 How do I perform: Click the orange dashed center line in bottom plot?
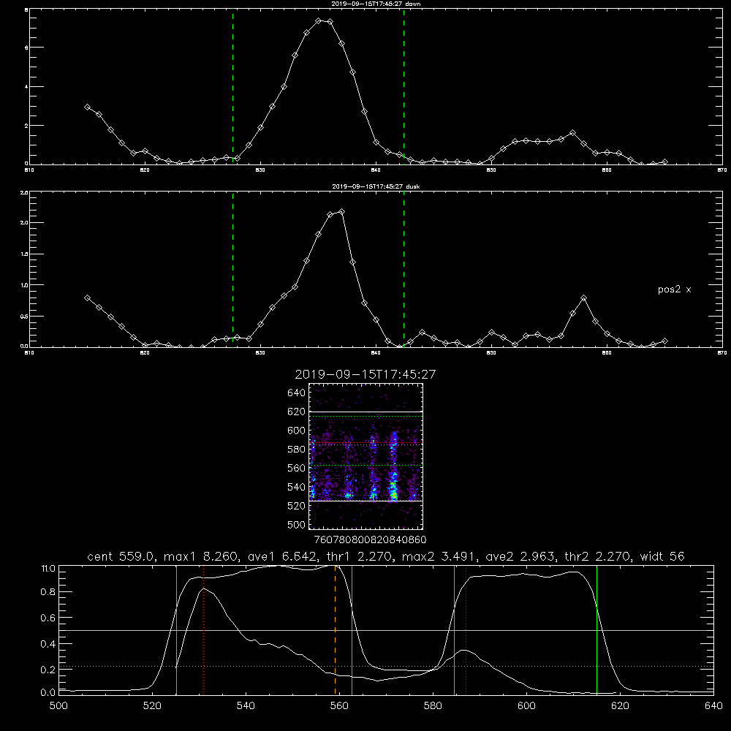coord(336,630)
